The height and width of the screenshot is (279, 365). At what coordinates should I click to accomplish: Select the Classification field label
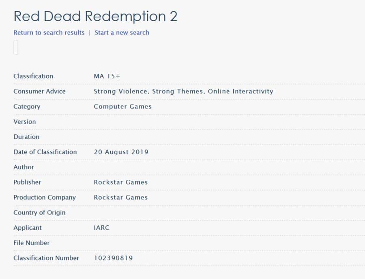coord(33,76)
